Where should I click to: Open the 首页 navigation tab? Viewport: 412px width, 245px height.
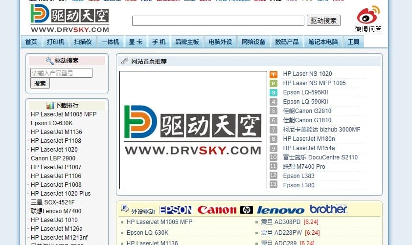(x=31, y=42)
